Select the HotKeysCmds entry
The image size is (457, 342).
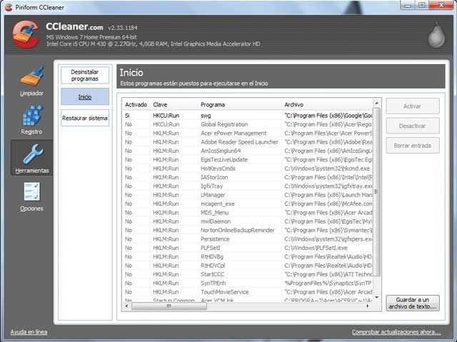(247, 169)
